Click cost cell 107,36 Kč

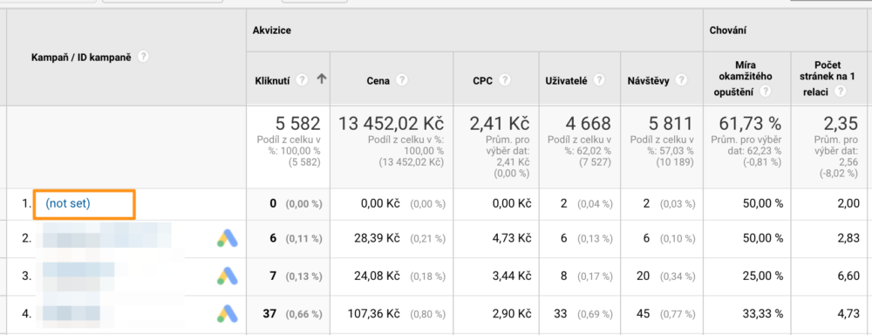pos(374,313)
